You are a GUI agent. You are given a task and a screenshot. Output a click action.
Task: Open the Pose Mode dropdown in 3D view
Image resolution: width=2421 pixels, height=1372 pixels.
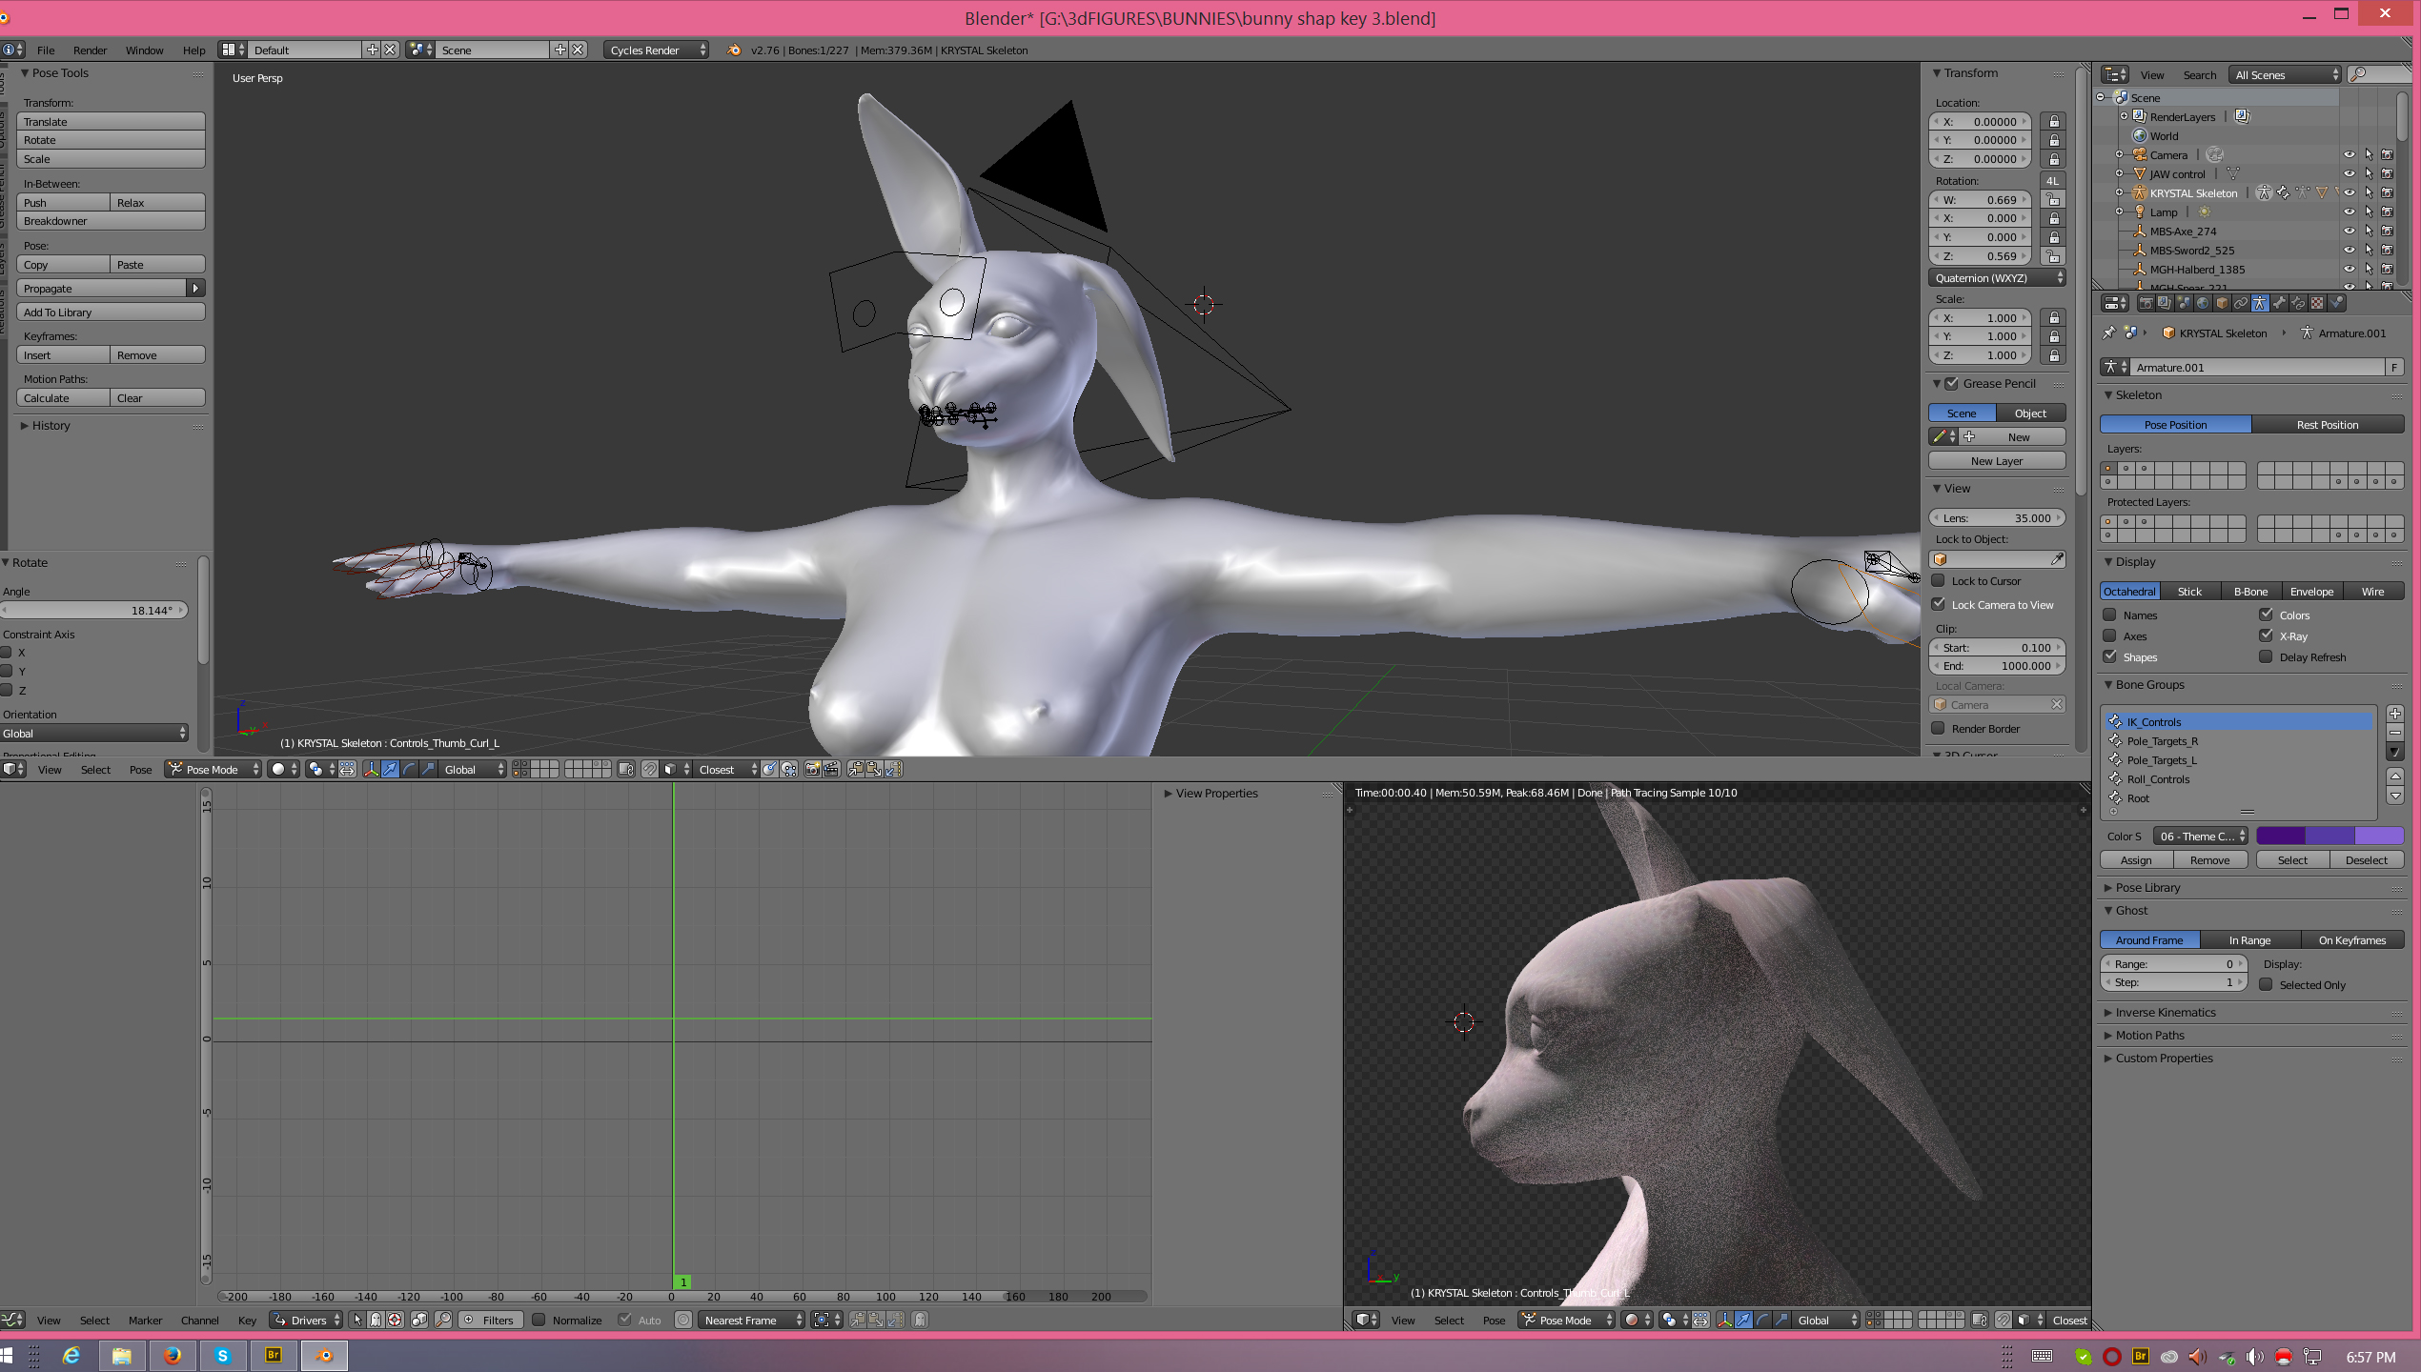point(214,769)
